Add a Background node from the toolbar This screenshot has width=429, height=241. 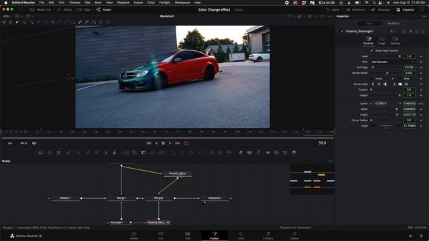click(41, 153)
